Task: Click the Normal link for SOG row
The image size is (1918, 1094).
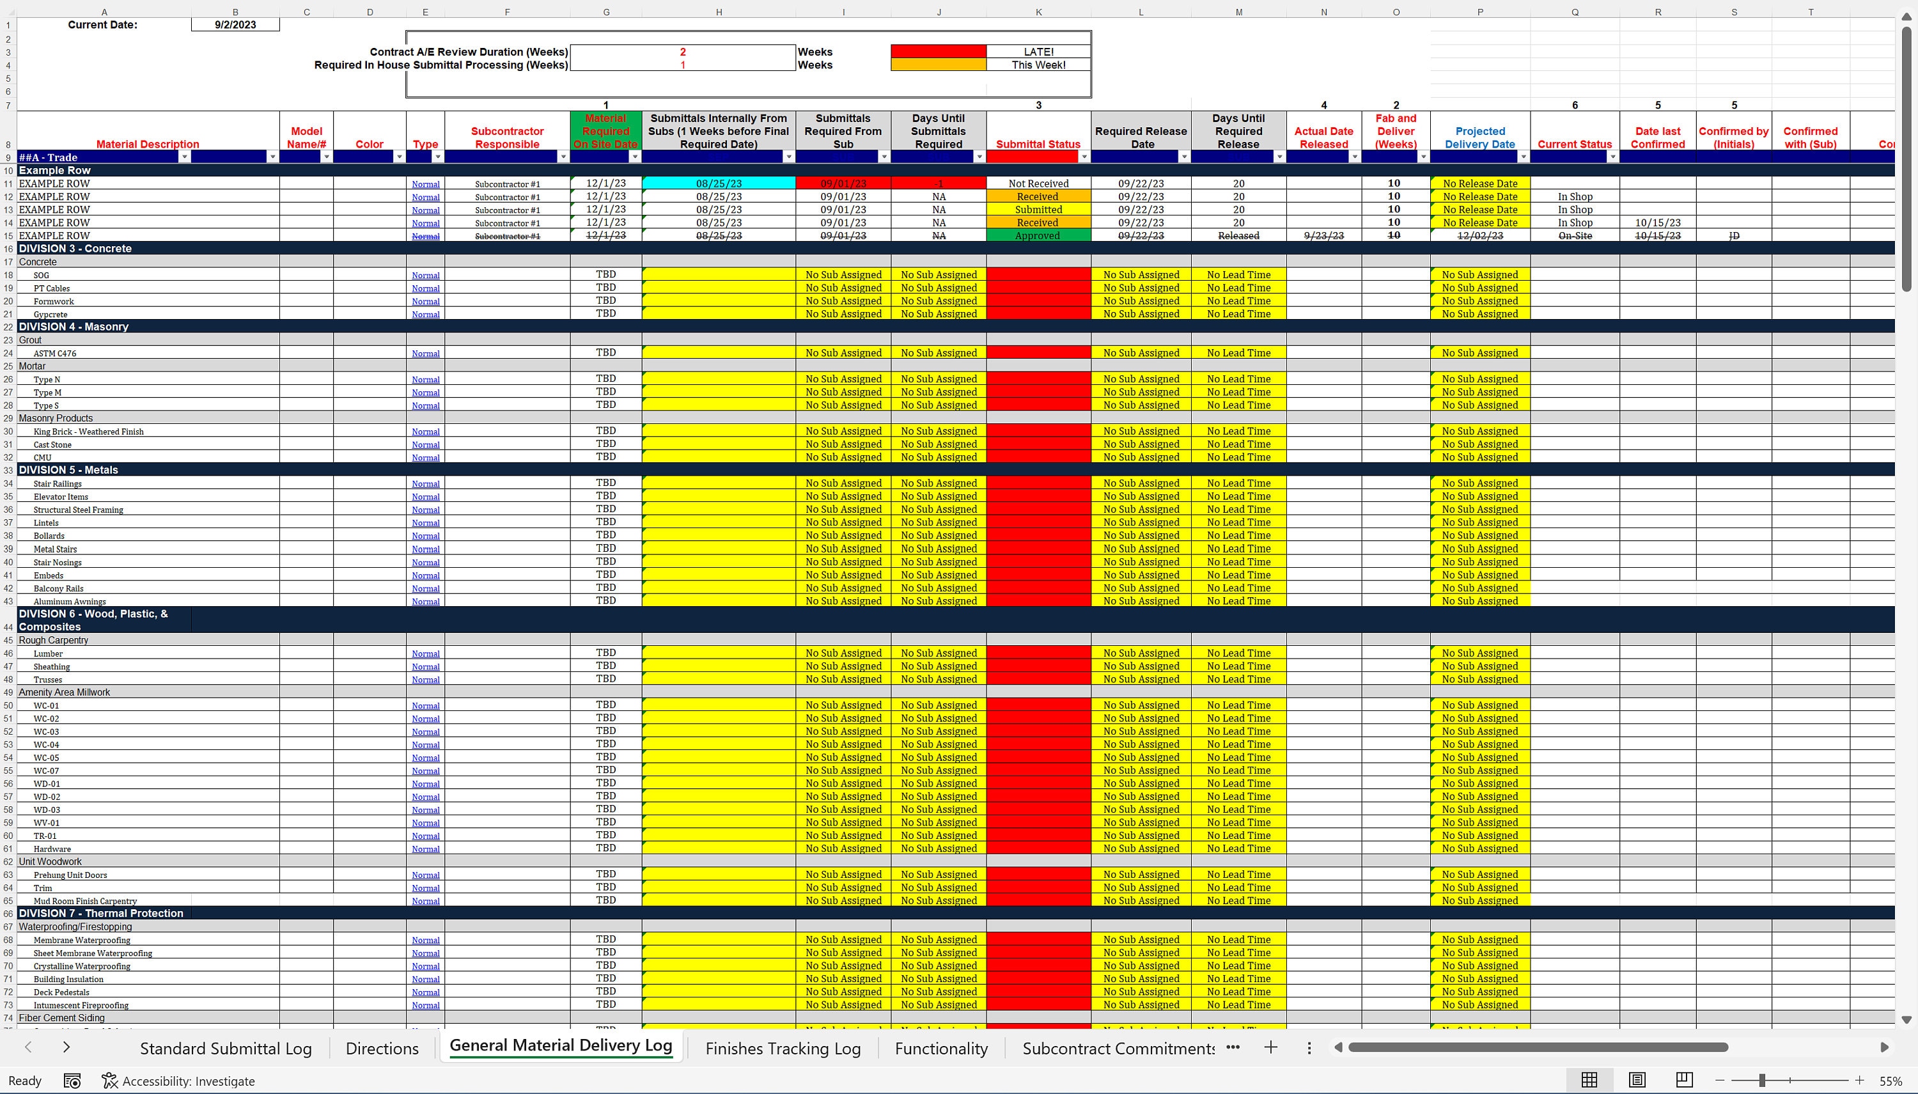Action: point(425,275)
